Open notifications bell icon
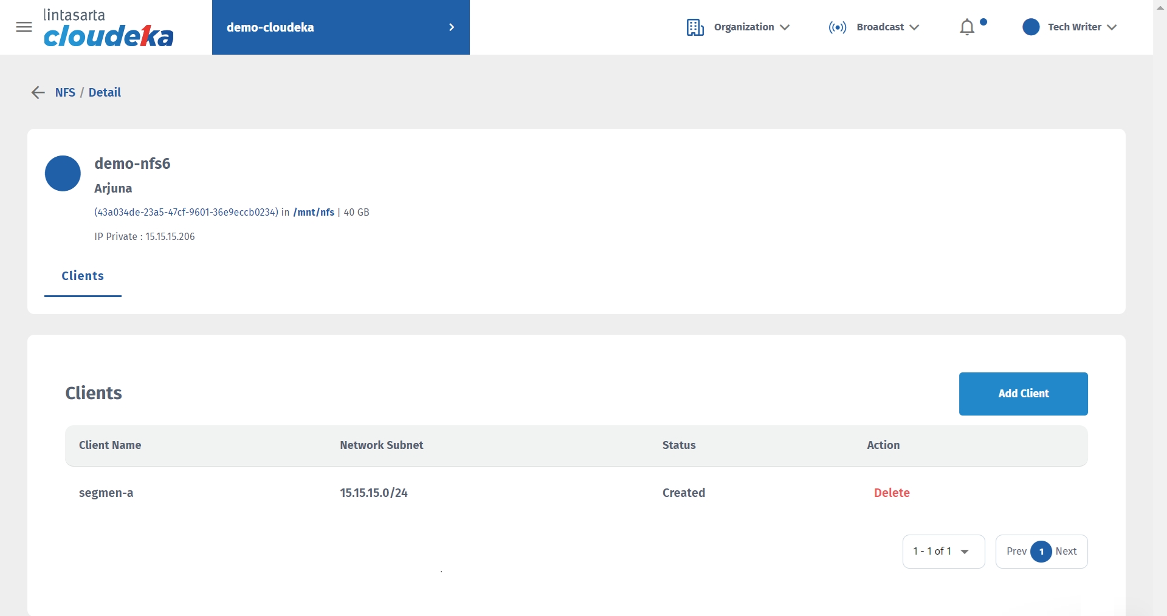Screen dimensions: 1167x616 pos(967,27)
